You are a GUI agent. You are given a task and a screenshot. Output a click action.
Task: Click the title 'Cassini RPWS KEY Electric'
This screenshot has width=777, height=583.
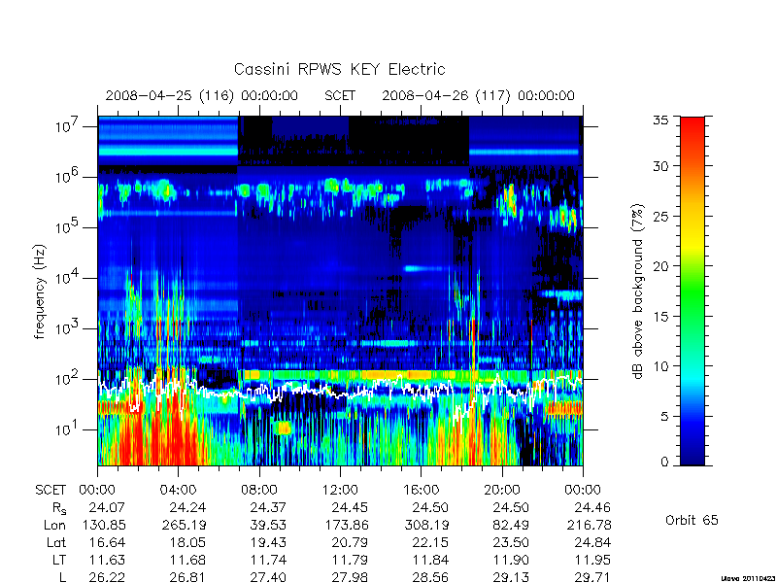pyautogui.click(x=339, y=69)
